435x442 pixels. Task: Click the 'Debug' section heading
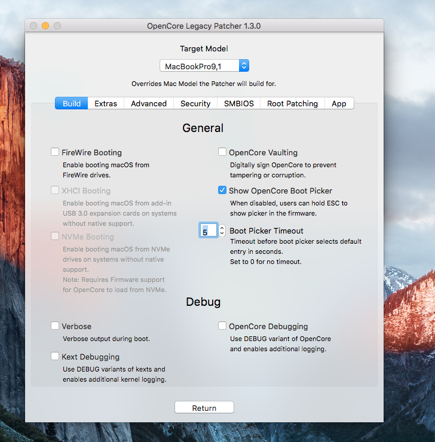[203, 302]
